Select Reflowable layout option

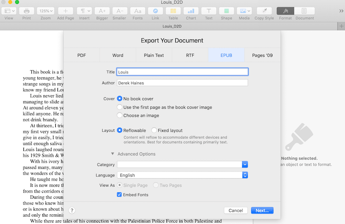point(120,130)
